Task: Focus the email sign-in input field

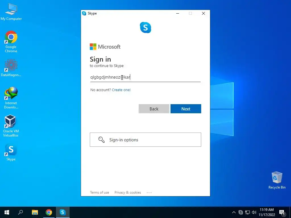Action: click(145, 77)
